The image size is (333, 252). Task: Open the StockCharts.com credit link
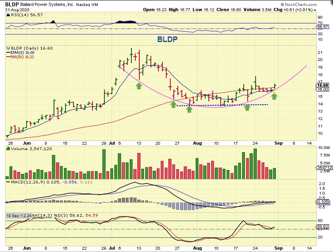298,4
